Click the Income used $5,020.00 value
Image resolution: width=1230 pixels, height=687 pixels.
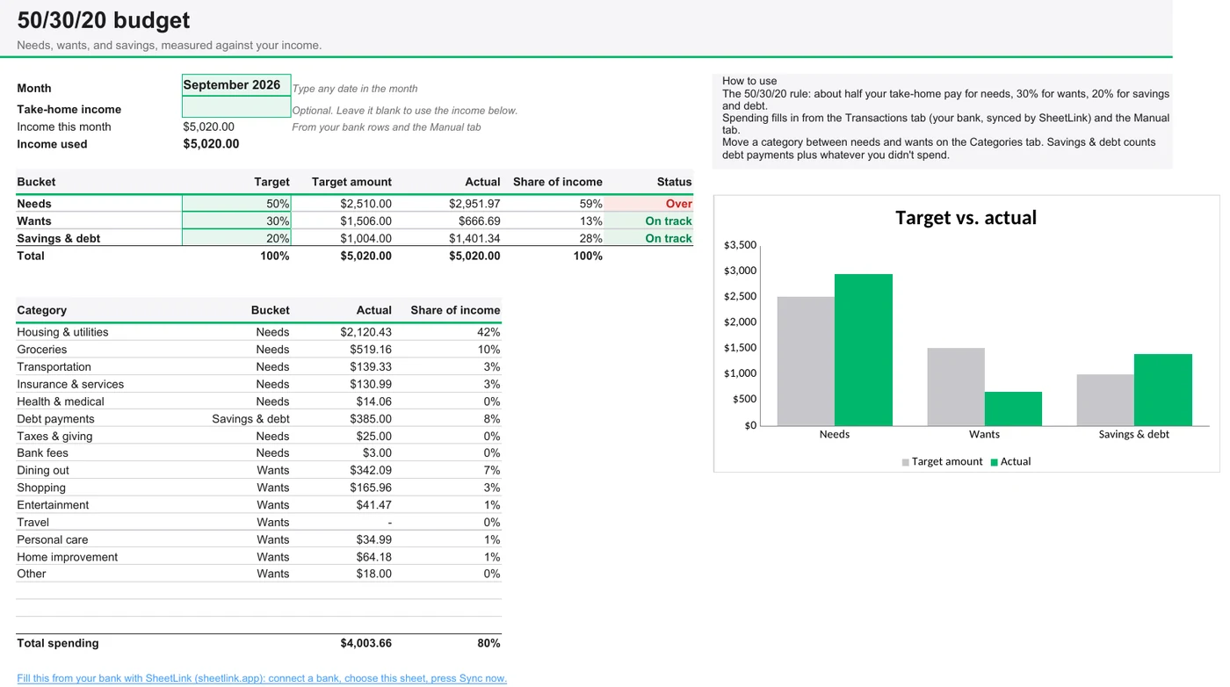click(211, 144)
